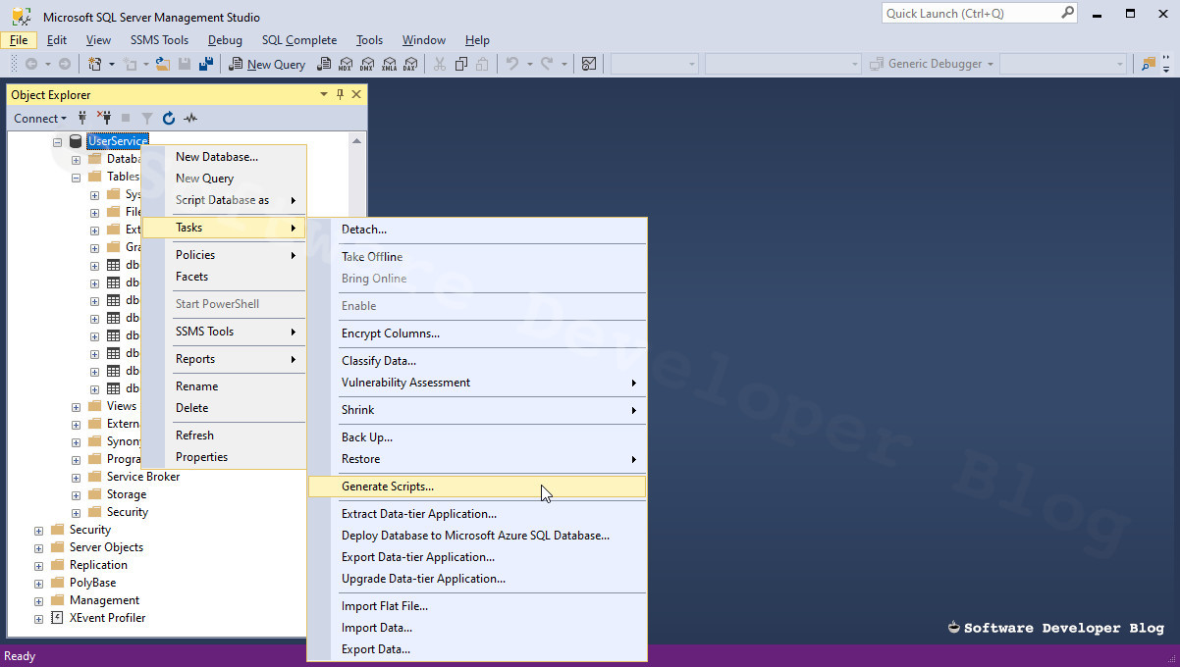
Task: Click the Undo toolbar icon
Action: pyautogui.click(x=511, y=64)
